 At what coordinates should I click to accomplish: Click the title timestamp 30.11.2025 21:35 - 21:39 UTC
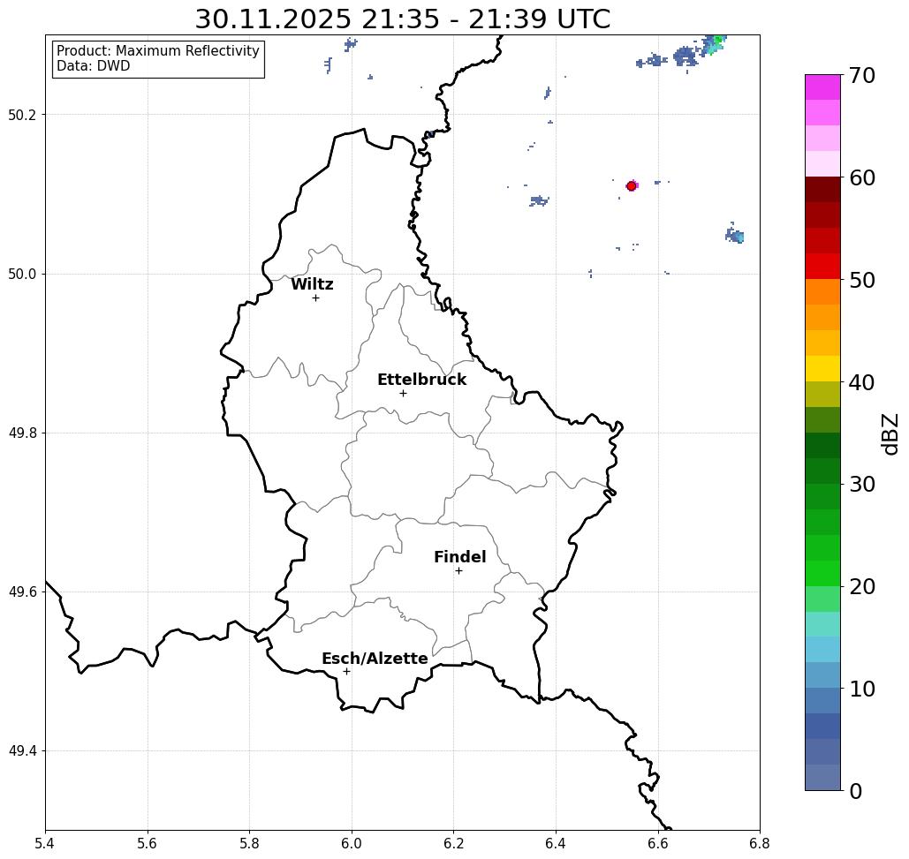point(402,19)
